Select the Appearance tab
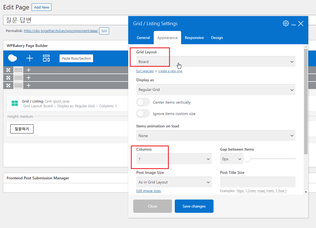Screen dimensions: 316x228 167,38
